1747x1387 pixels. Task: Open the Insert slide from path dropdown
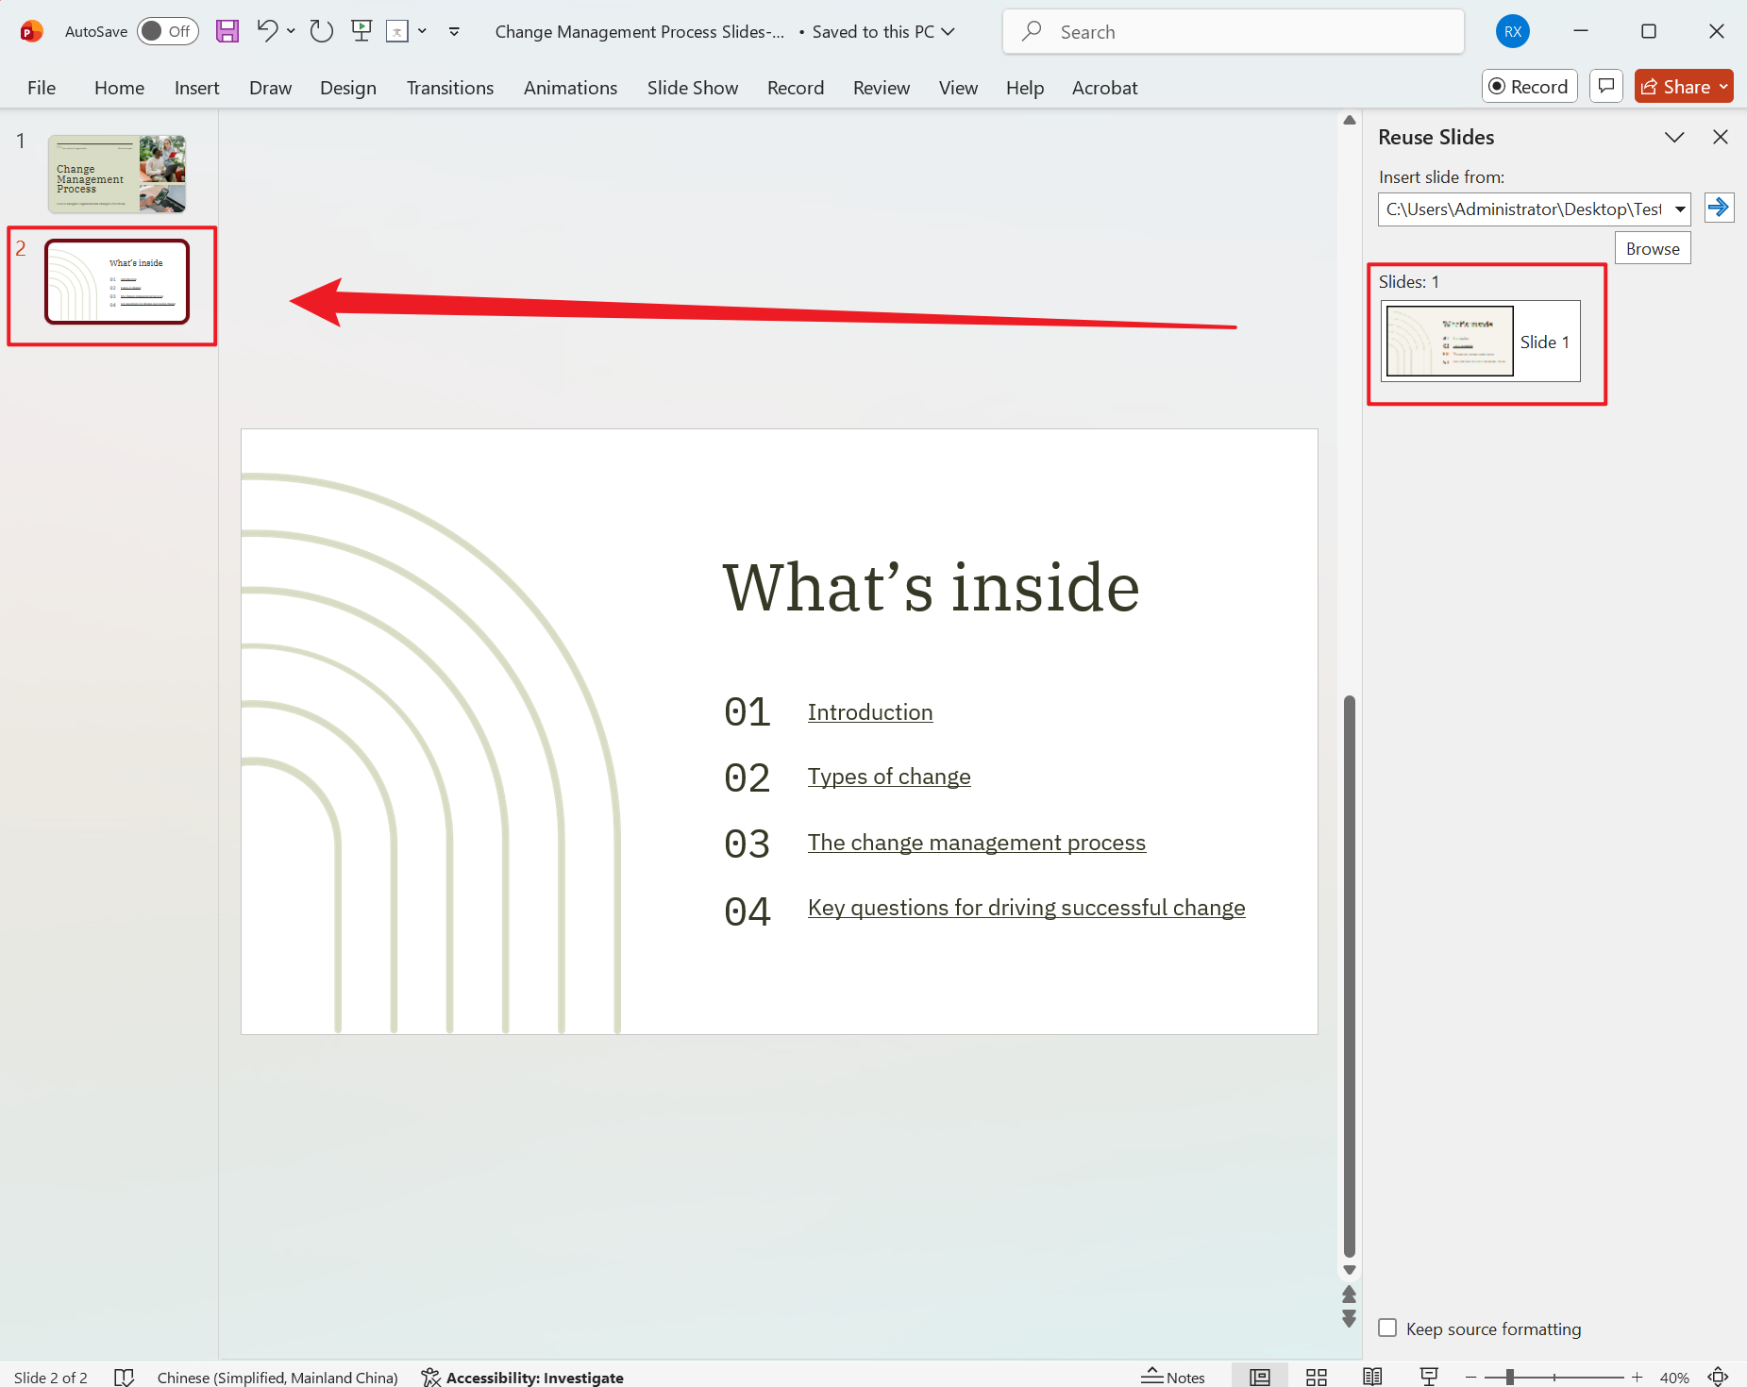point(1682,209)
